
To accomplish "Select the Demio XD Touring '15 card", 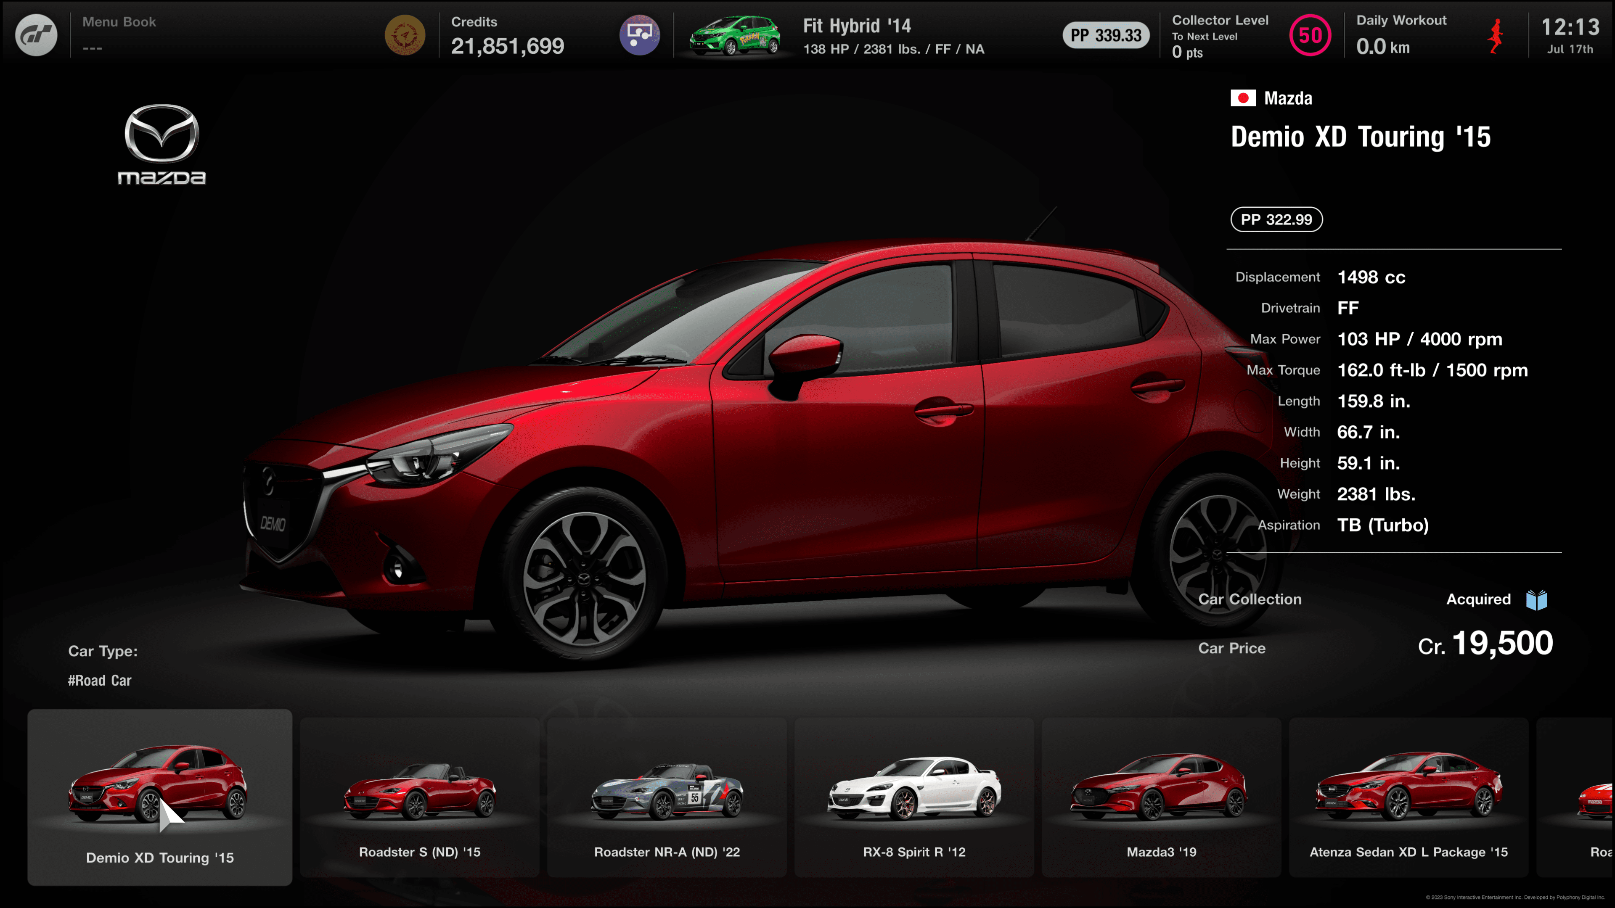I will 160,797.
